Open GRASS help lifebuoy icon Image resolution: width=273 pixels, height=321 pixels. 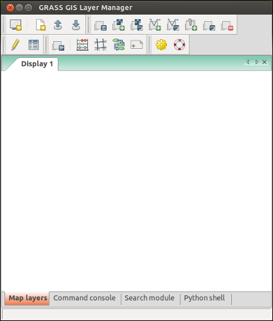tap(179, 45)
